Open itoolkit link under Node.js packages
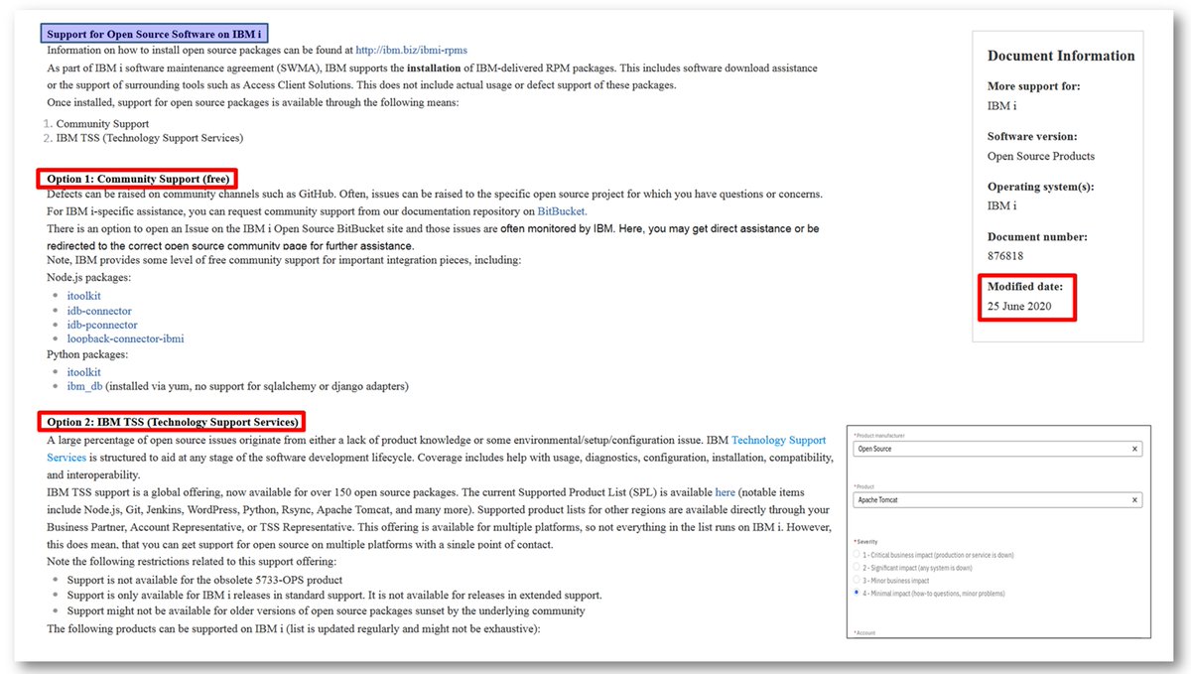The width and height of the screenshot is (1191, 674). [83, 296]
